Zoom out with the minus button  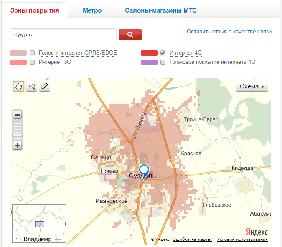coord(17,115)
